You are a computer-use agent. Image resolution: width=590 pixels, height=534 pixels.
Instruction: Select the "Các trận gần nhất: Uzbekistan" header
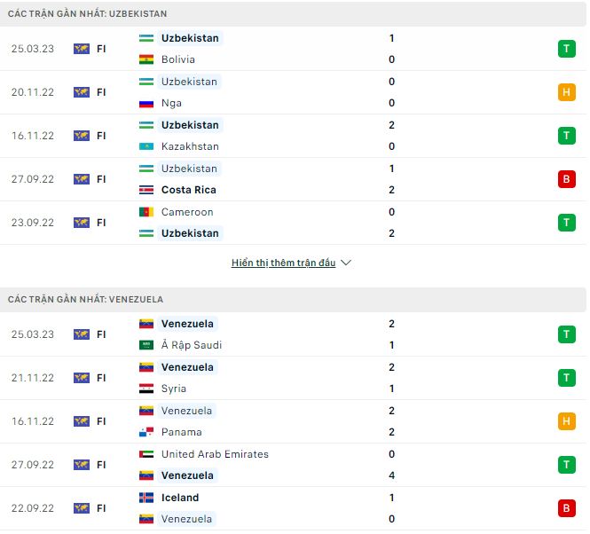(87, 14)
